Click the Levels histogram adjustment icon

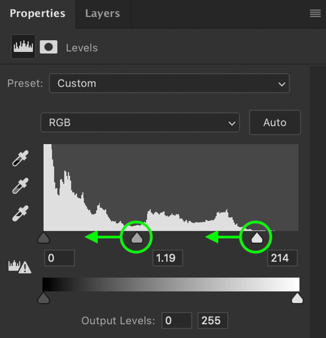coord(23,47)
